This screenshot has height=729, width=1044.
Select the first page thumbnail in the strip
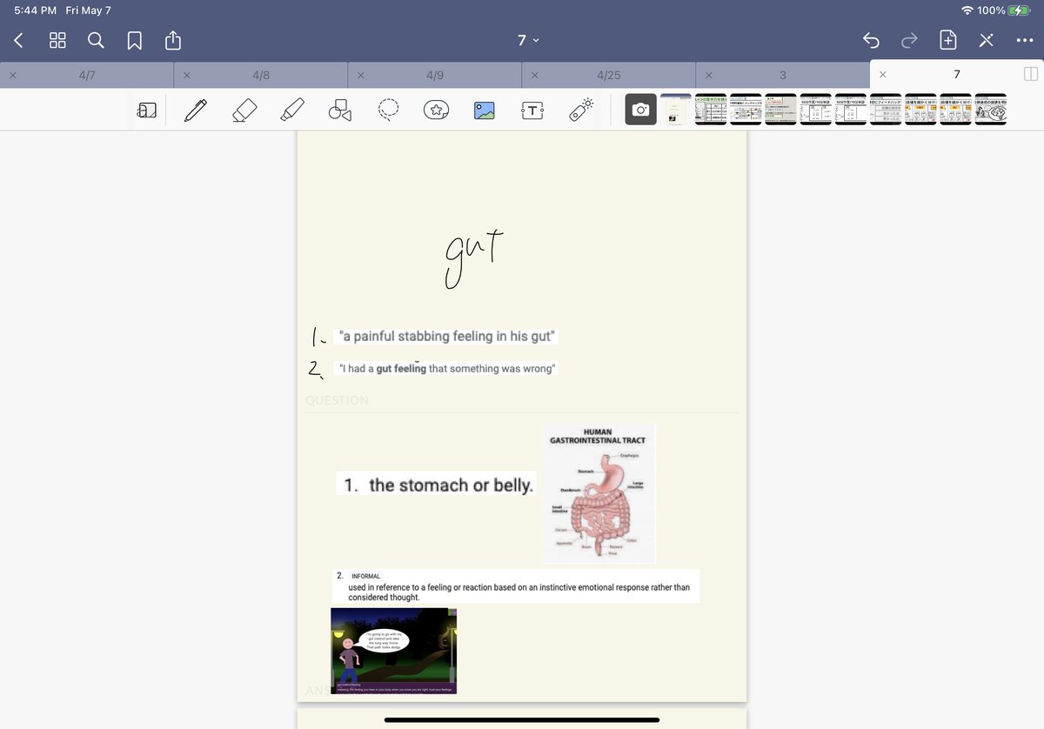(x=676, y=109)
